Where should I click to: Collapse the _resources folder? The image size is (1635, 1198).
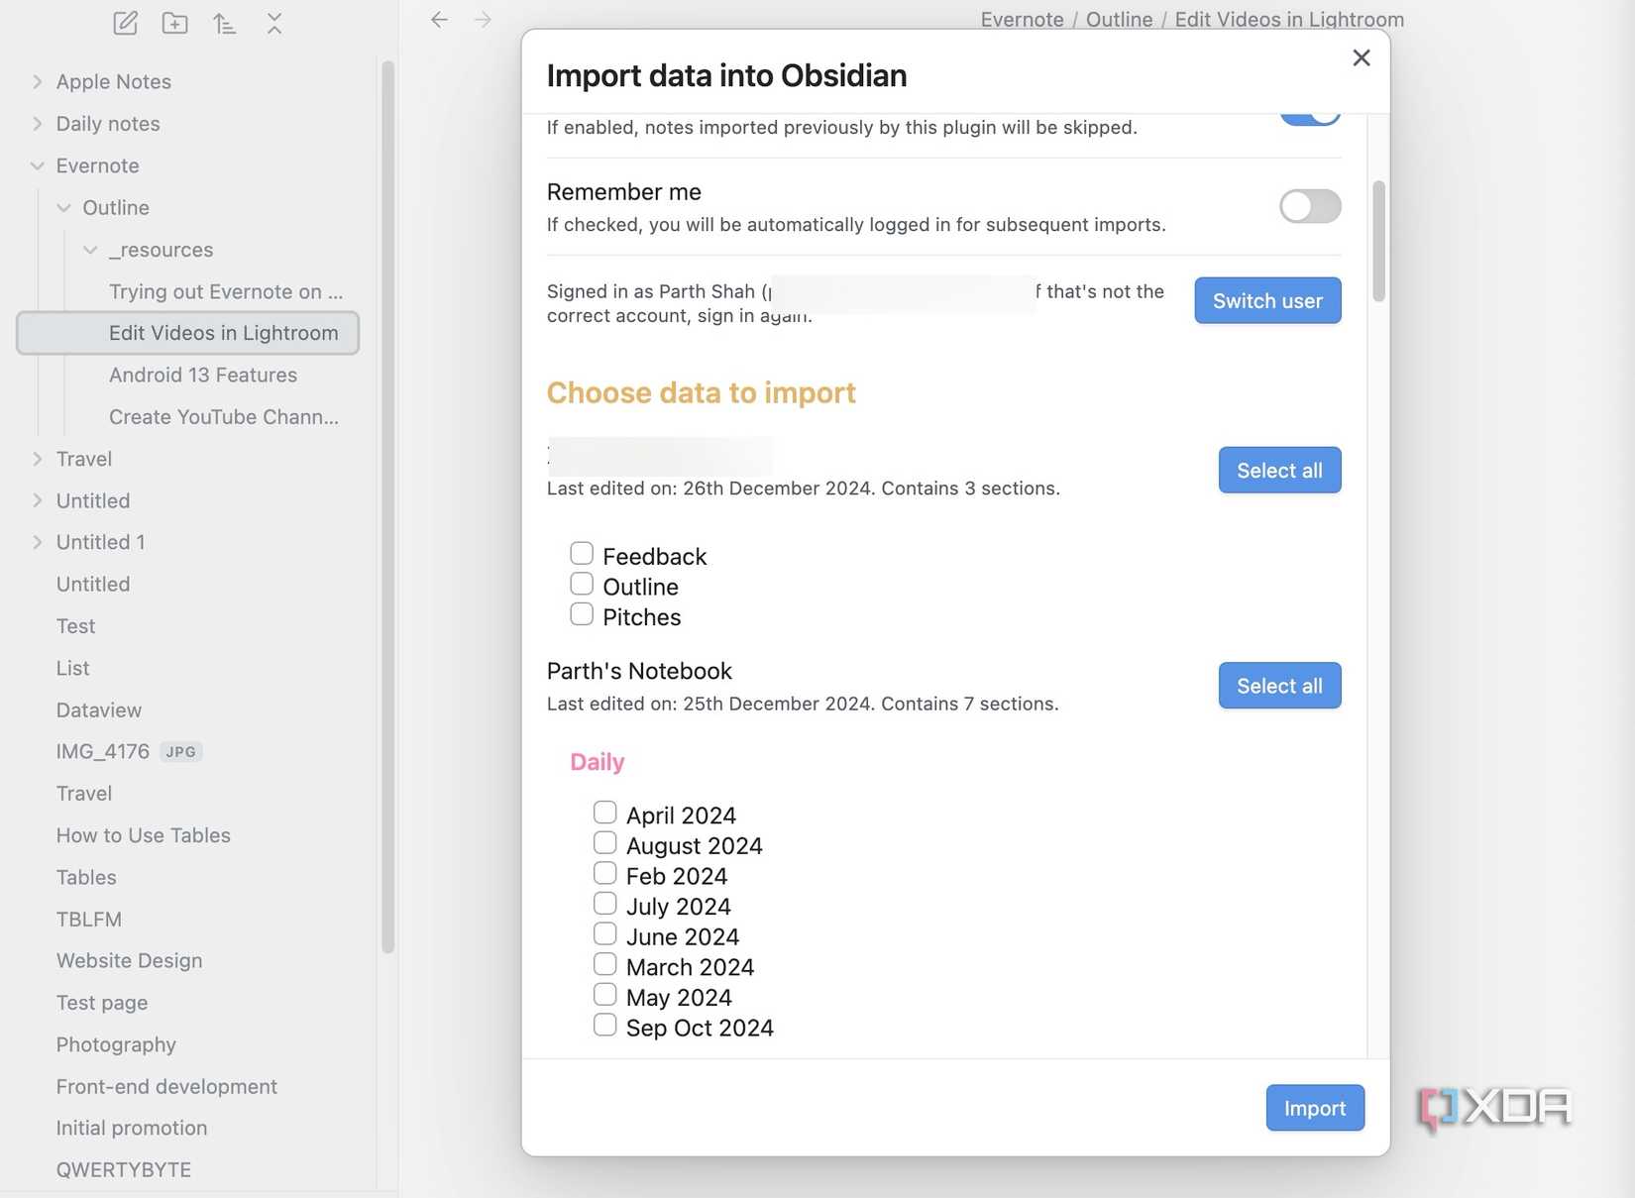pyautogui.click(x=90, y=250)
